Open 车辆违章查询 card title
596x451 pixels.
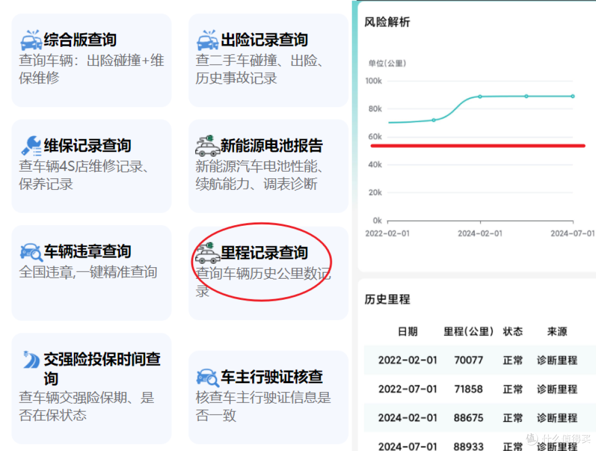pos(87,251)
